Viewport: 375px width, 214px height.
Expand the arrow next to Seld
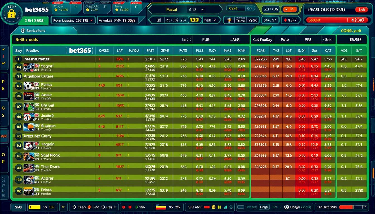coord(323,40)
